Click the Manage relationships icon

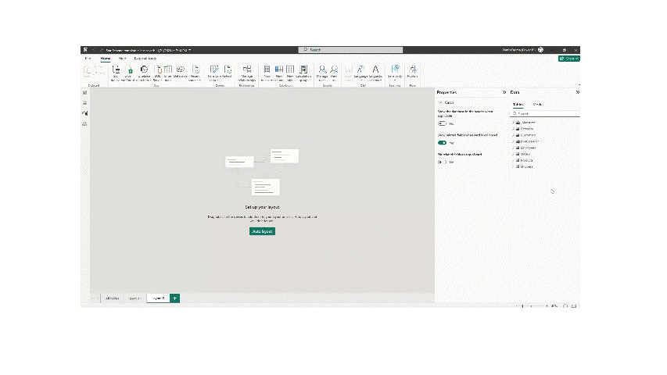pyautogui.click(x=247, y=71)
